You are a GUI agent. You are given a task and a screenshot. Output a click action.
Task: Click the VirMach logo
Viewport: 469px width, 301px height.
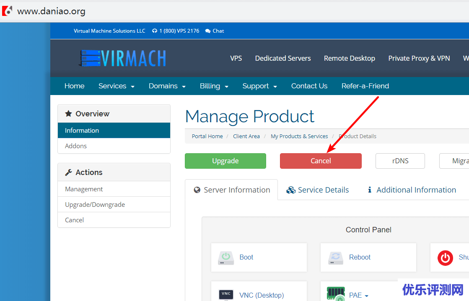click(122, 58)
